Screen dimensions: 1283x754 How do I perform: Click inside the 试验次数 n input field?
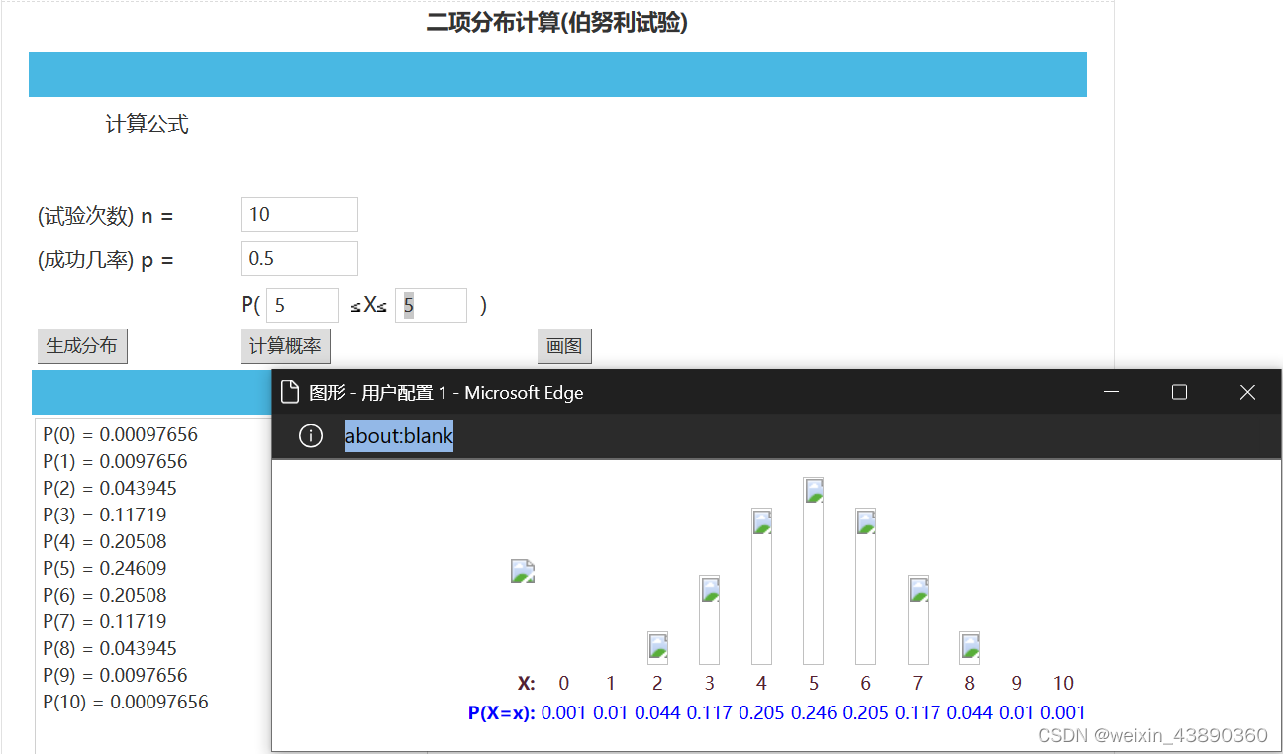click(x=299, y=214)
